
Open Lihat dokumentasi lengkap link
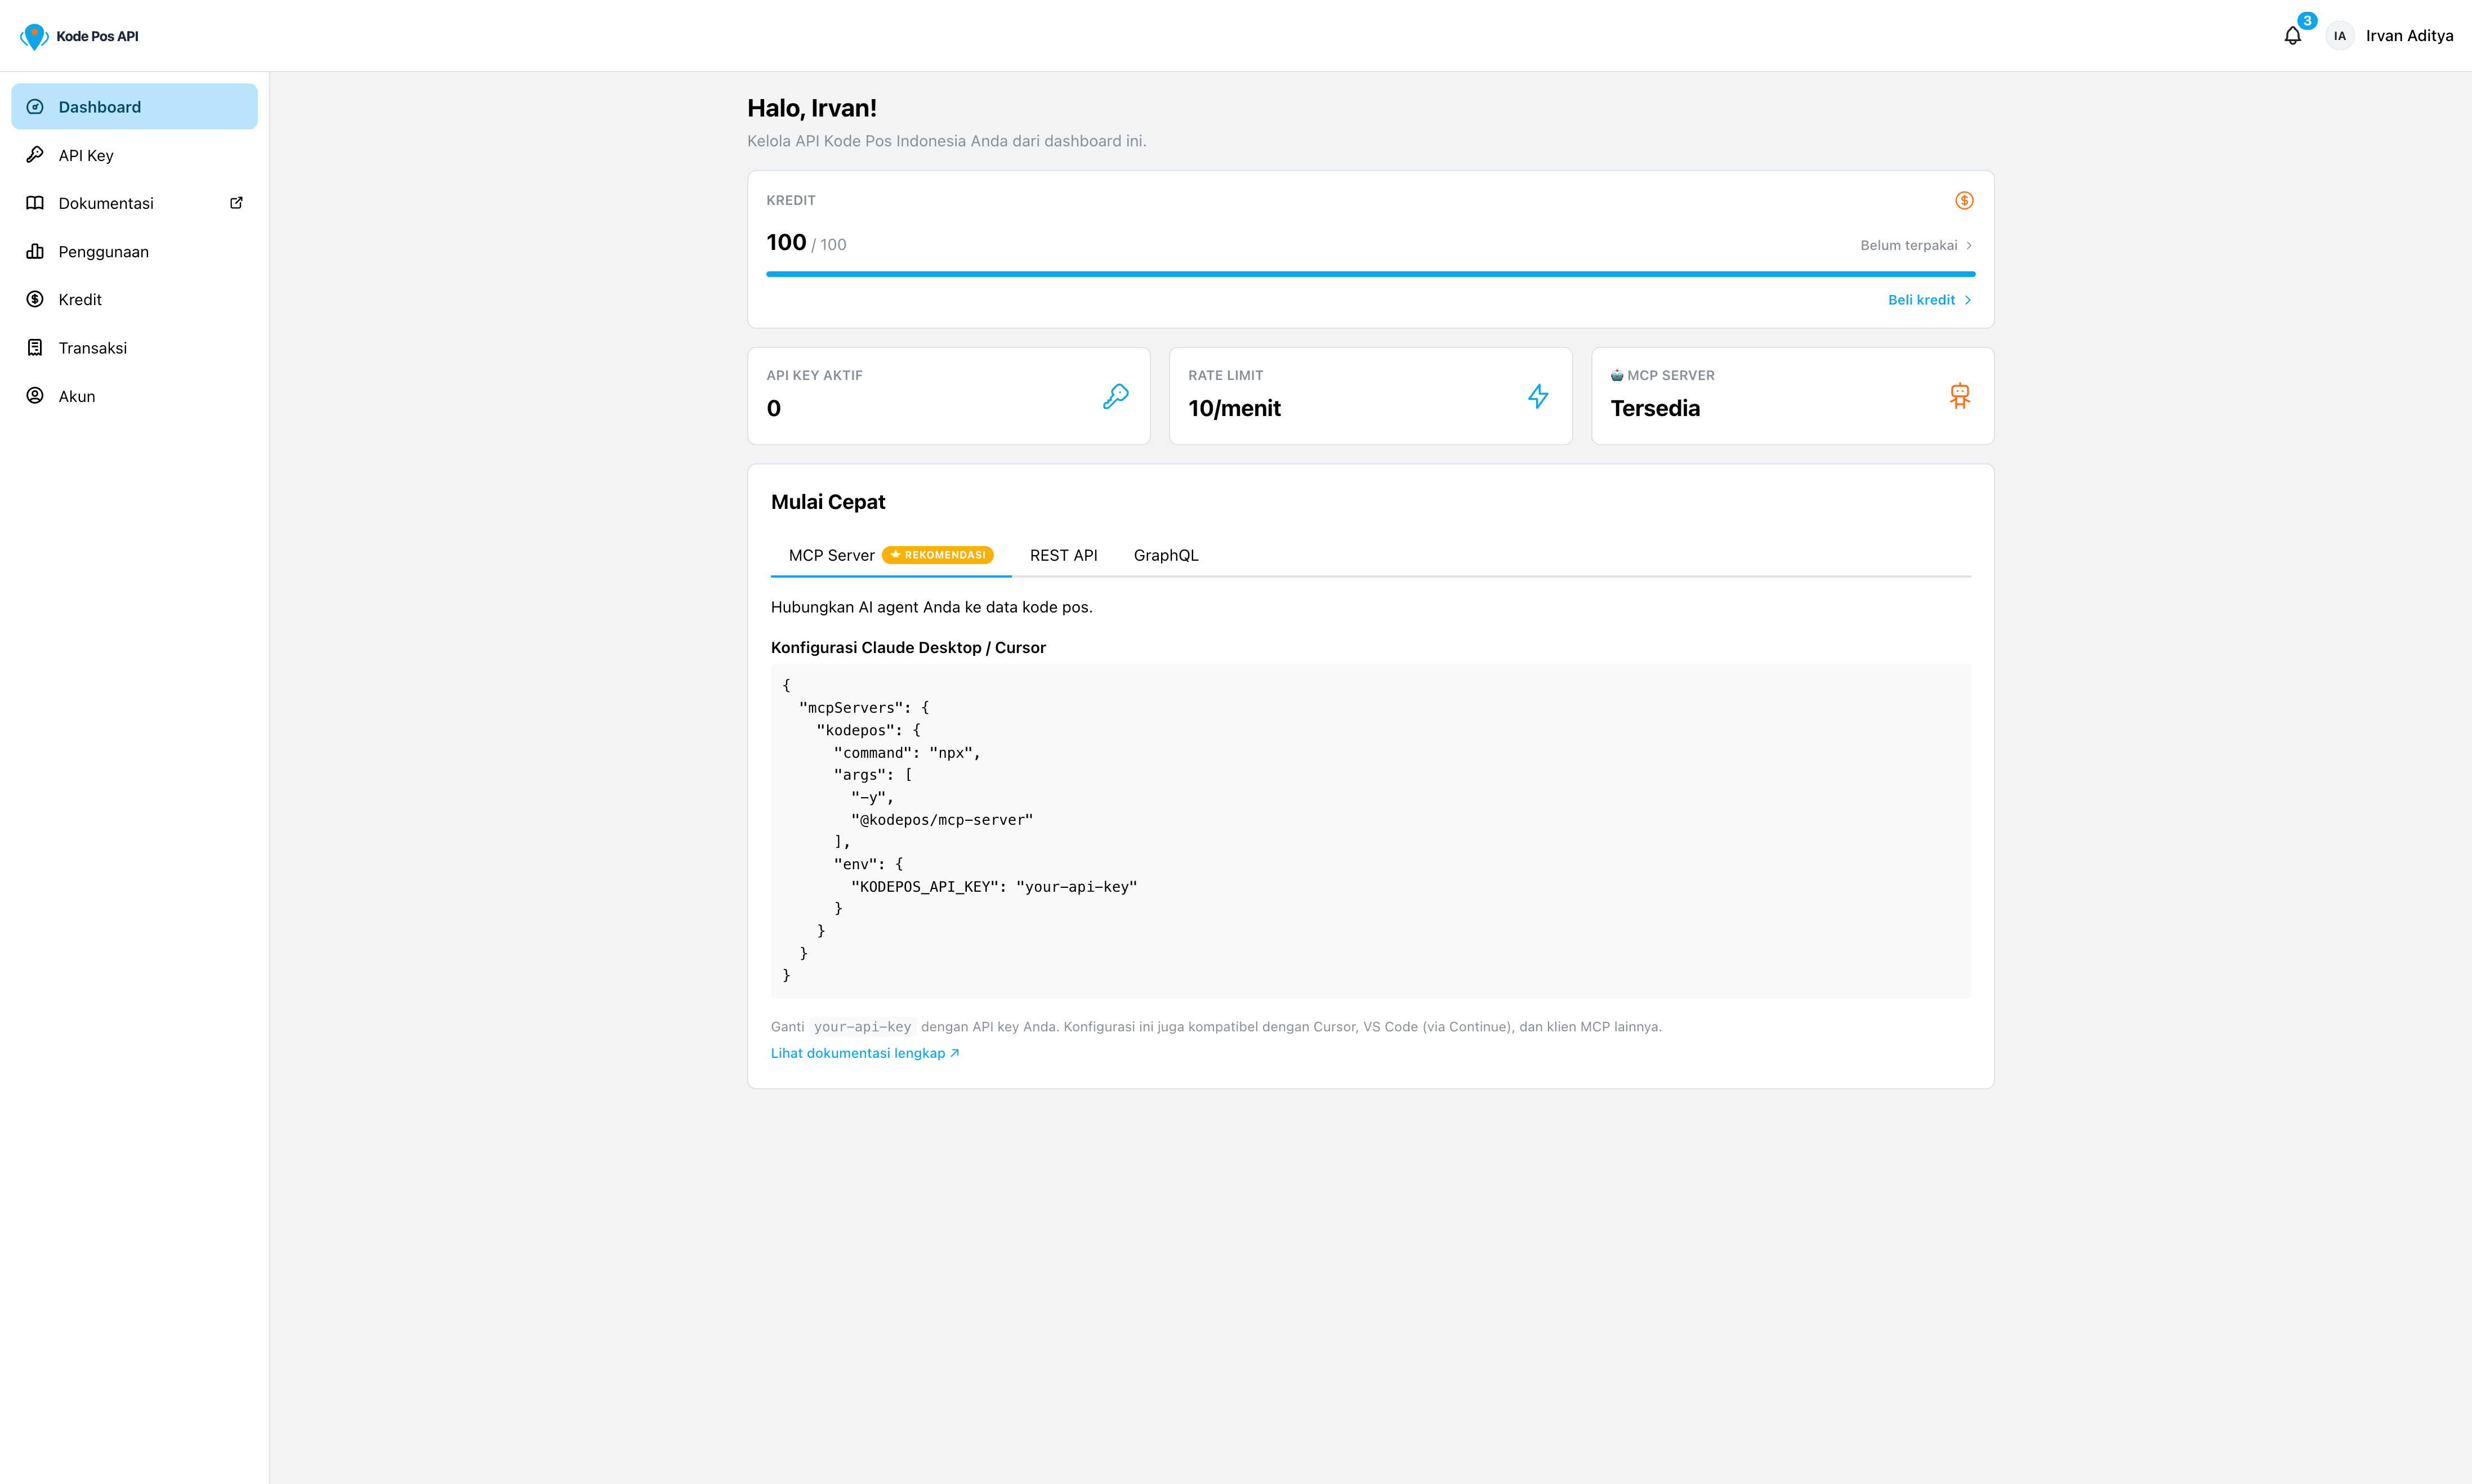click(x=865, y=1053)
